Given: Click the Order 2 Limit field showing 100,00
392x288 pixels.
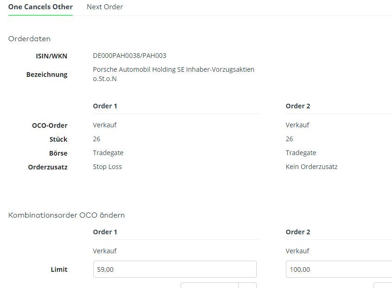Looking at the screenshot, I should click(338, 269).
